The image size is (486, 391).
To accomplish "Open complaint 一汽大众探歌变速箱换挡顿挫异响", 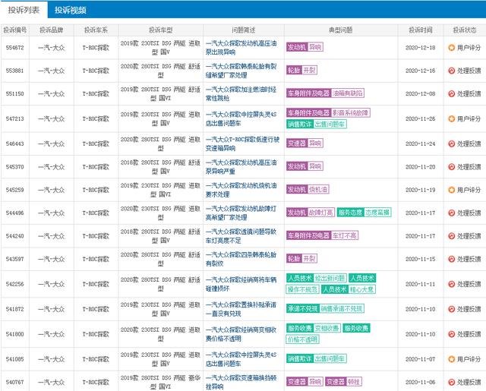I will (x=241, y=383).
